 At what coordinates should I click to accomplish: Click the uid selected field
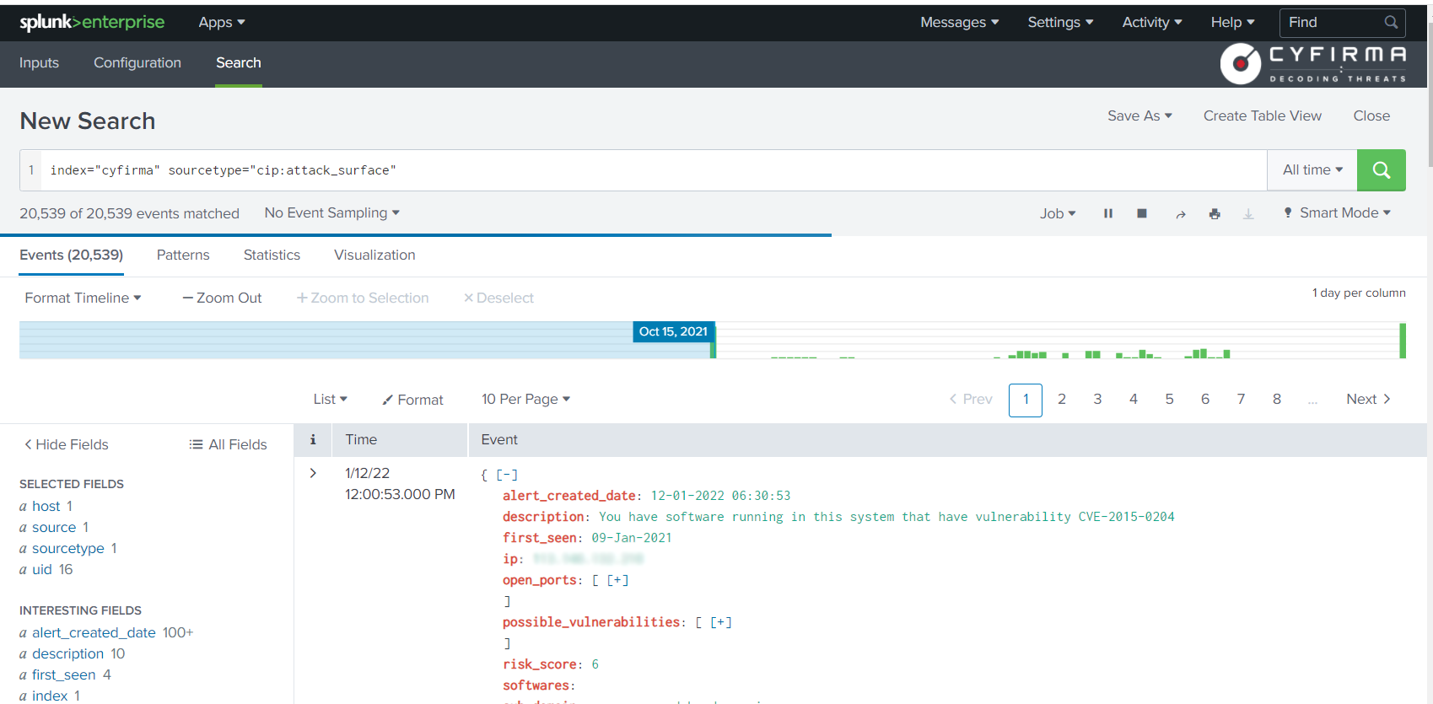pos(42,570)
